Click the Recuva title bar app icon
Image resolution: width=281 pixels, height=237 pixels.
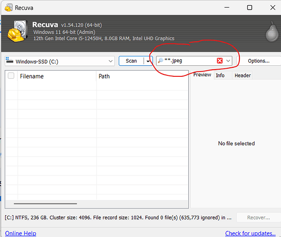pos(9,8)
